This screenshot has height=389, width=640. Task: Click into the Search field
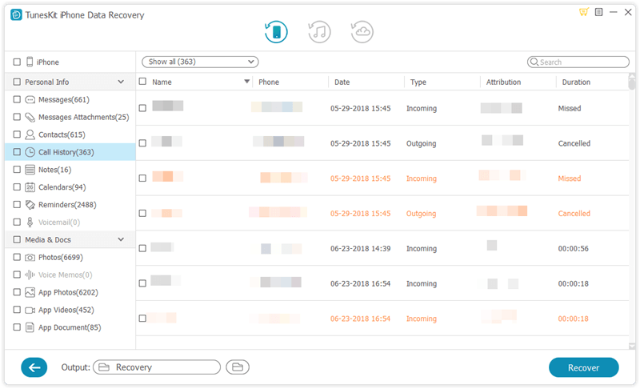click(x=578, y=62)
